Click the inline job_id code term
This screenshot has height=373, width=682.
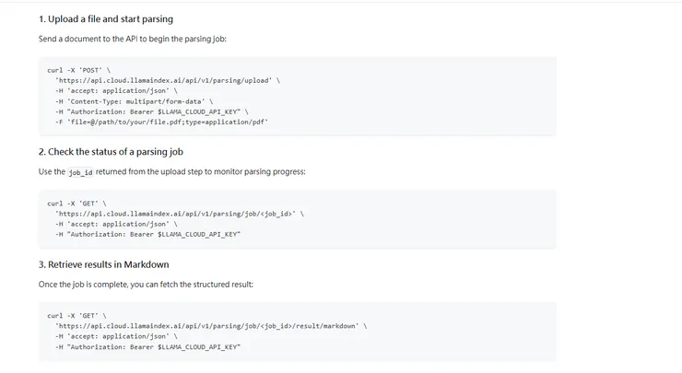tap(81, 172)
